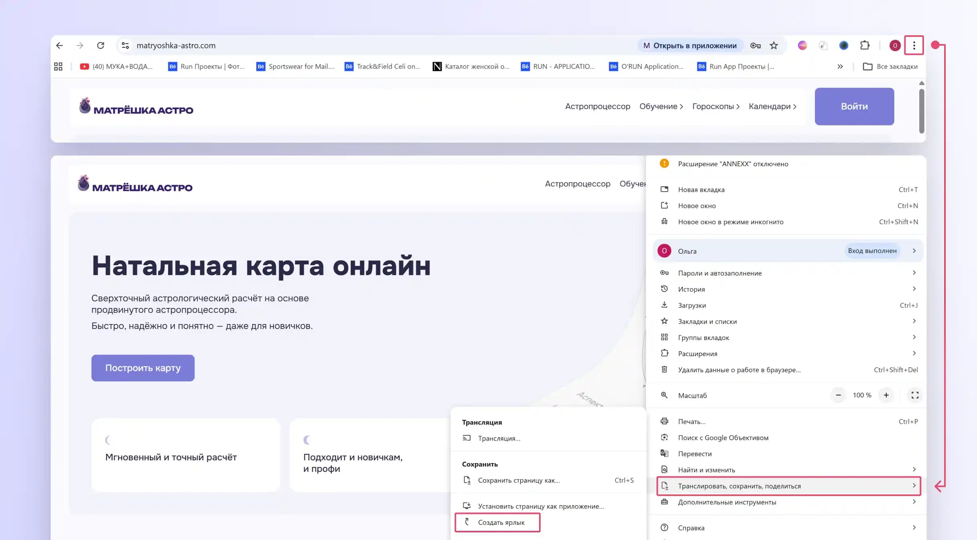This screenshot has height=540, width=977.
Task: Click the Войти button
Action: 854,106
